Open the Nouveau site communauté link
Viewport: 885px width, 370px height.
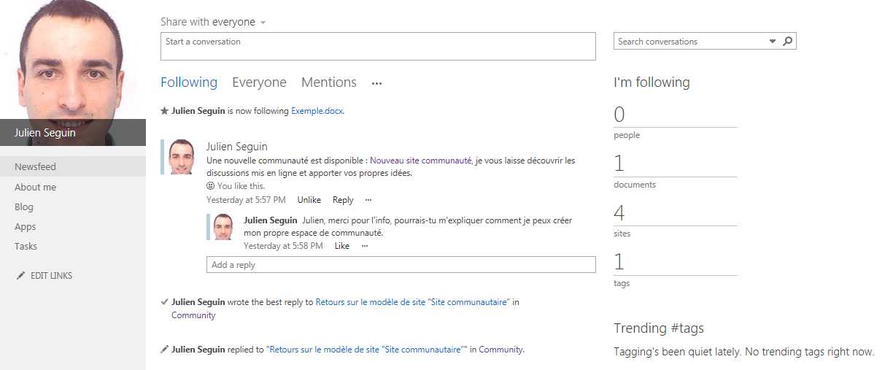pyautogui.click(x=421, y=161)
